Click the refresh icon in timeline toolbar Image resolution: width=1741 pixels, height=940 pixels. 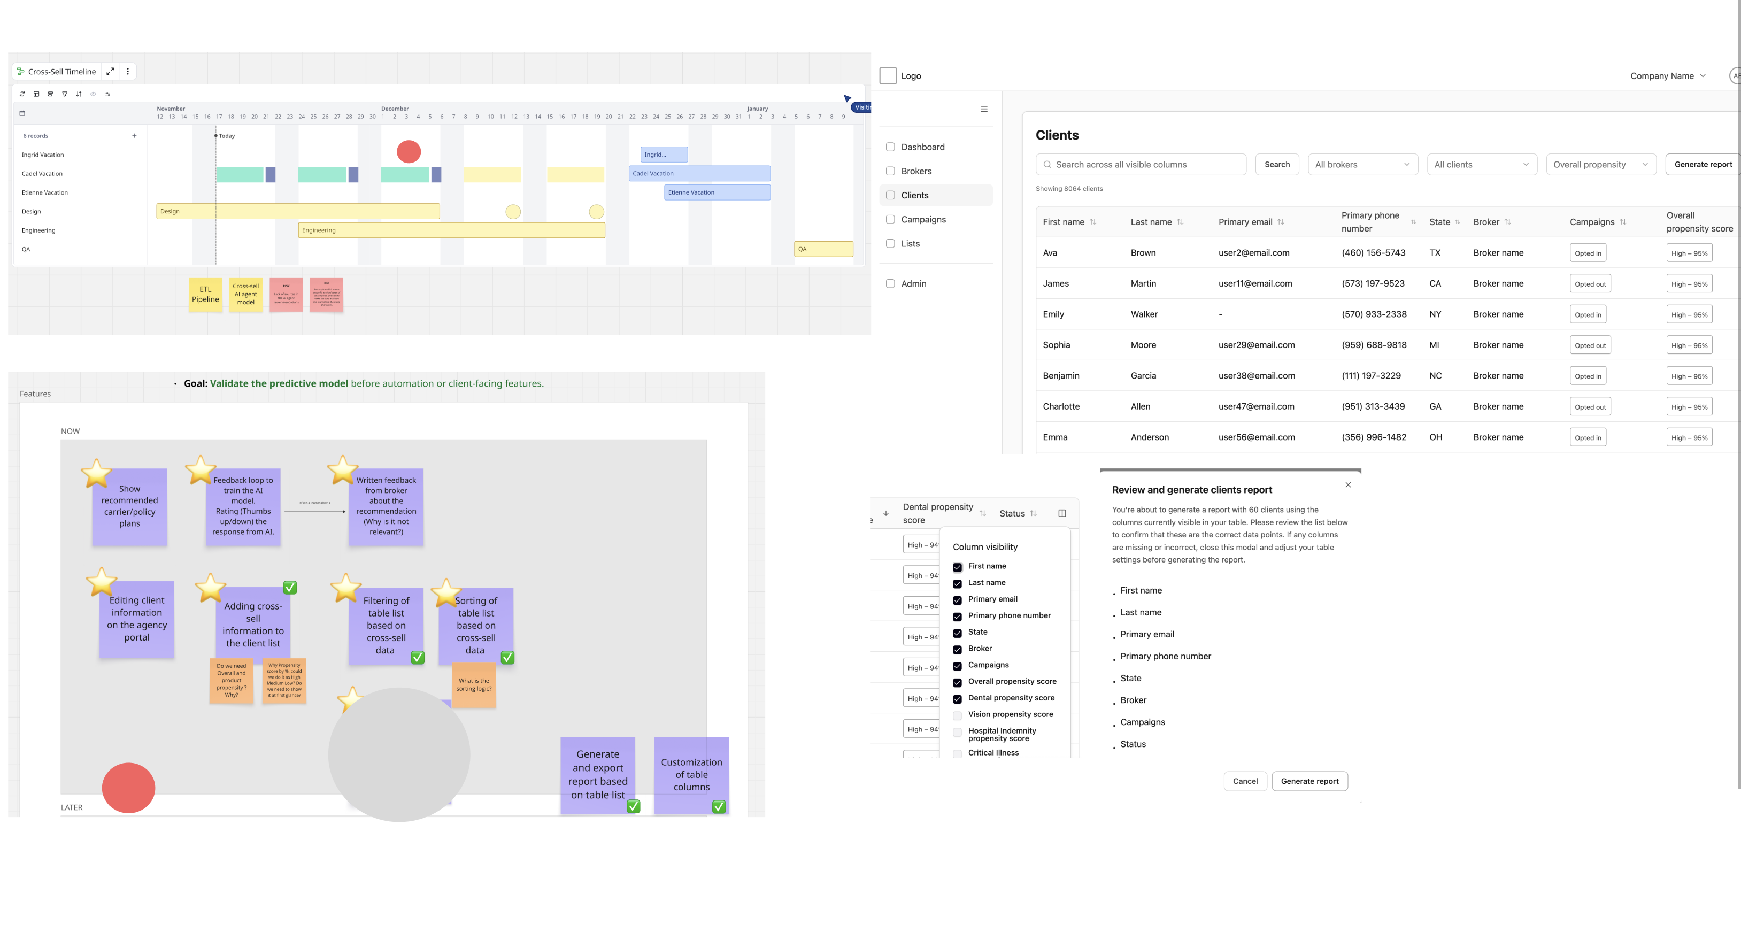click(22, 94)
